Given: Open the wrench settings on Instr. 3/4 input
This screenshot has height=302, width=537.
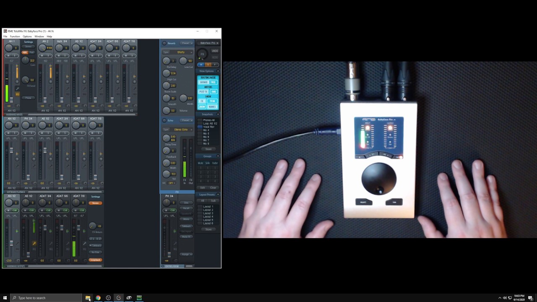Looking at the screenshot, I should (x=68, y=89).
